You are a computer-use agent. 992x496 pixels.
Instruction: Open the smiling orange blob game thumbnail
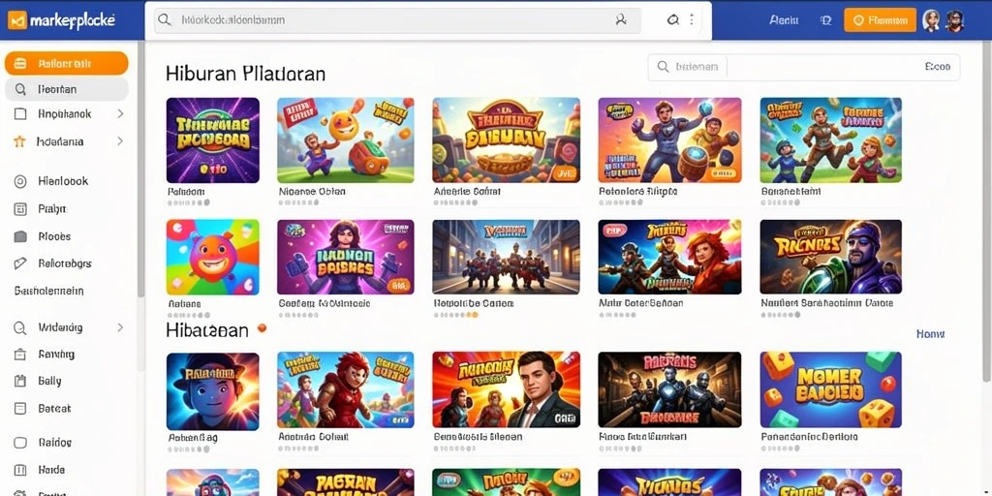pyautogui.click(x=212, y=257)
